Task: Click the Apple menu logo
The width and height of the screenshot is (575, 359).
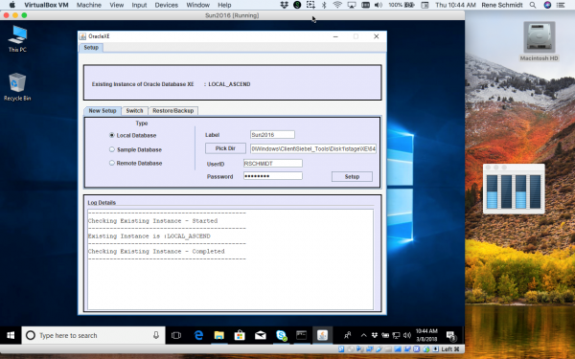Action: click(12, 5)
